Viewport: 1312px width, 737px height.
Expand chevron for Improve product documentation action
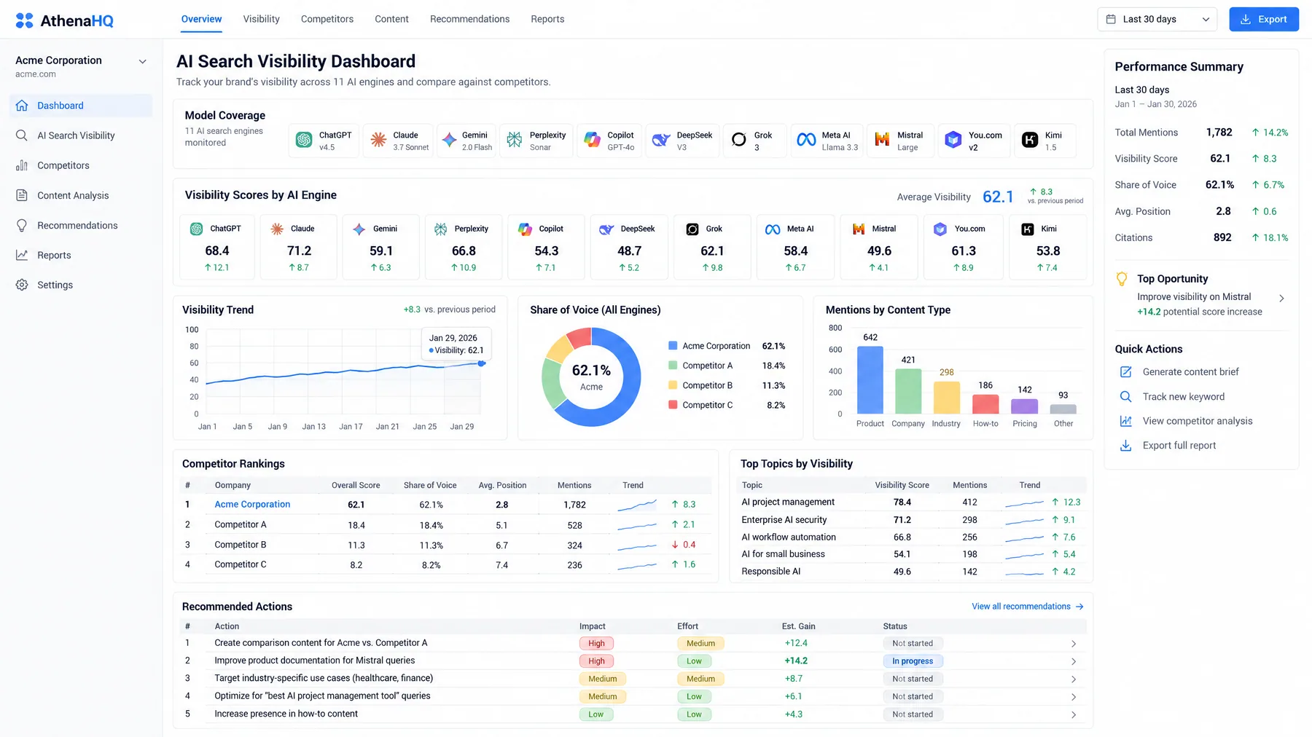[x=1074, y=661]
